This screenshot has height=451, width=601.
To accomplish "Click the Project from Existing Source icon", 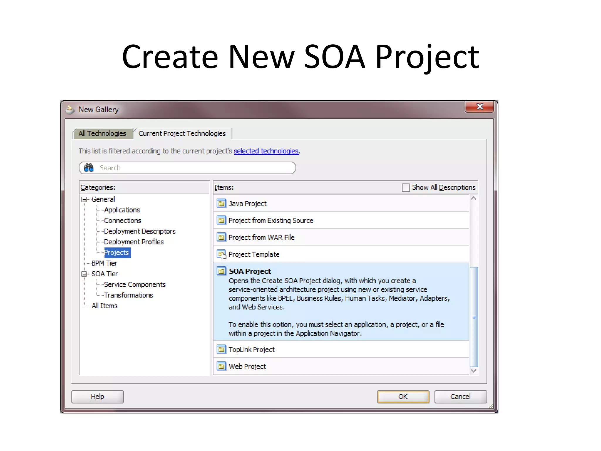I will click(x=221, y=220).
